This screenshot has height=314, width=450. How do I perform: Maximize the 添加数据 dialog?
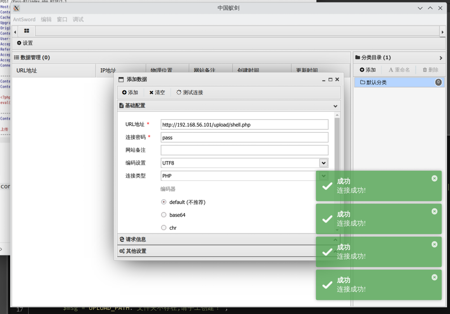click(x=330, y=80)
